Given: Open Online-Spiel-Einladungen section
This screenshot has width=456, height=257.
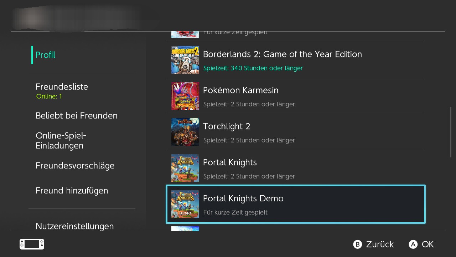Looking at the screenshot, I should 61,141.
